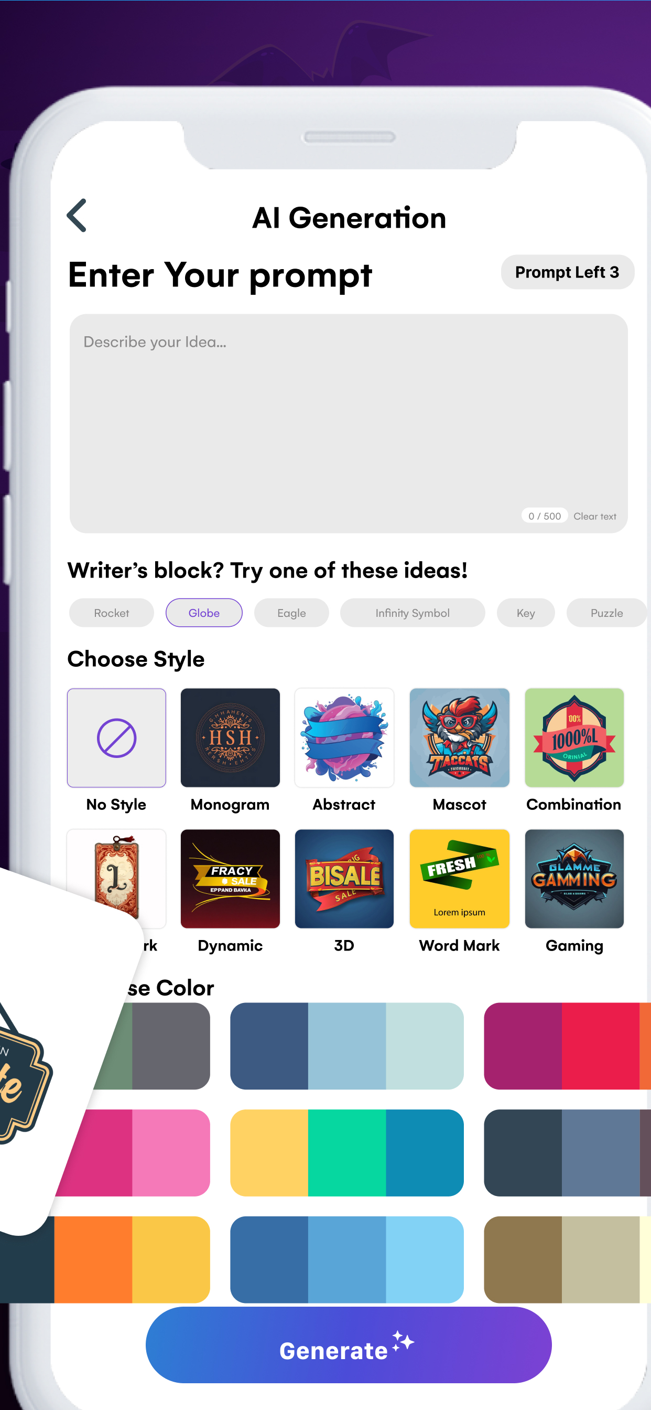
Task: Choose the Gaming style thumbnail
Action: tap(574, 879)
